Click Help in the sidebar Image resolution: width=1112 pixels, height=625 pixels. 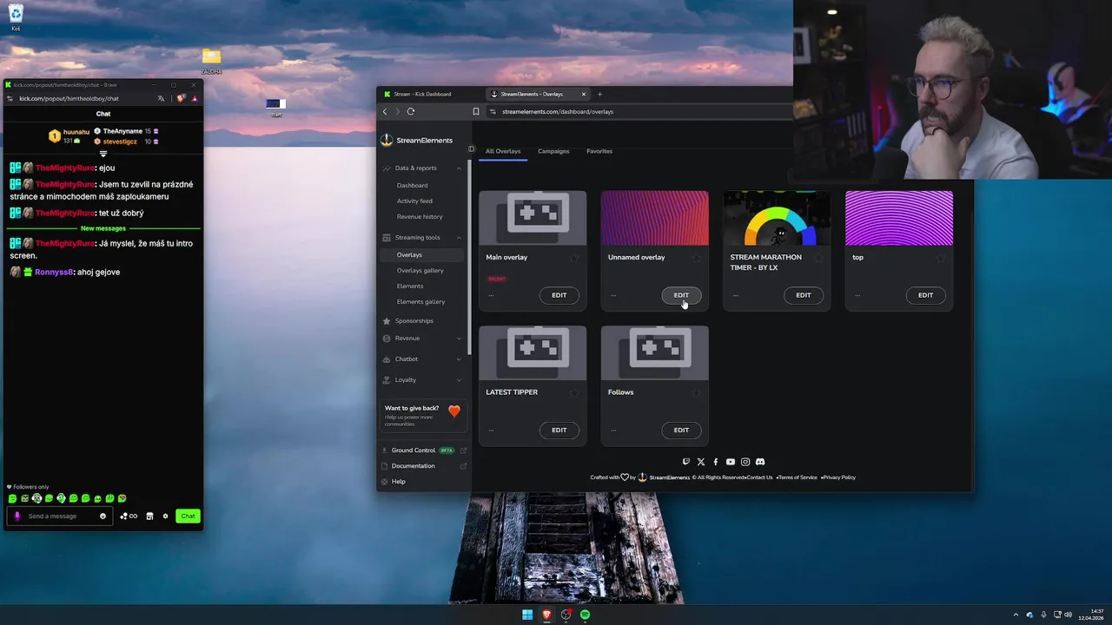398,481
